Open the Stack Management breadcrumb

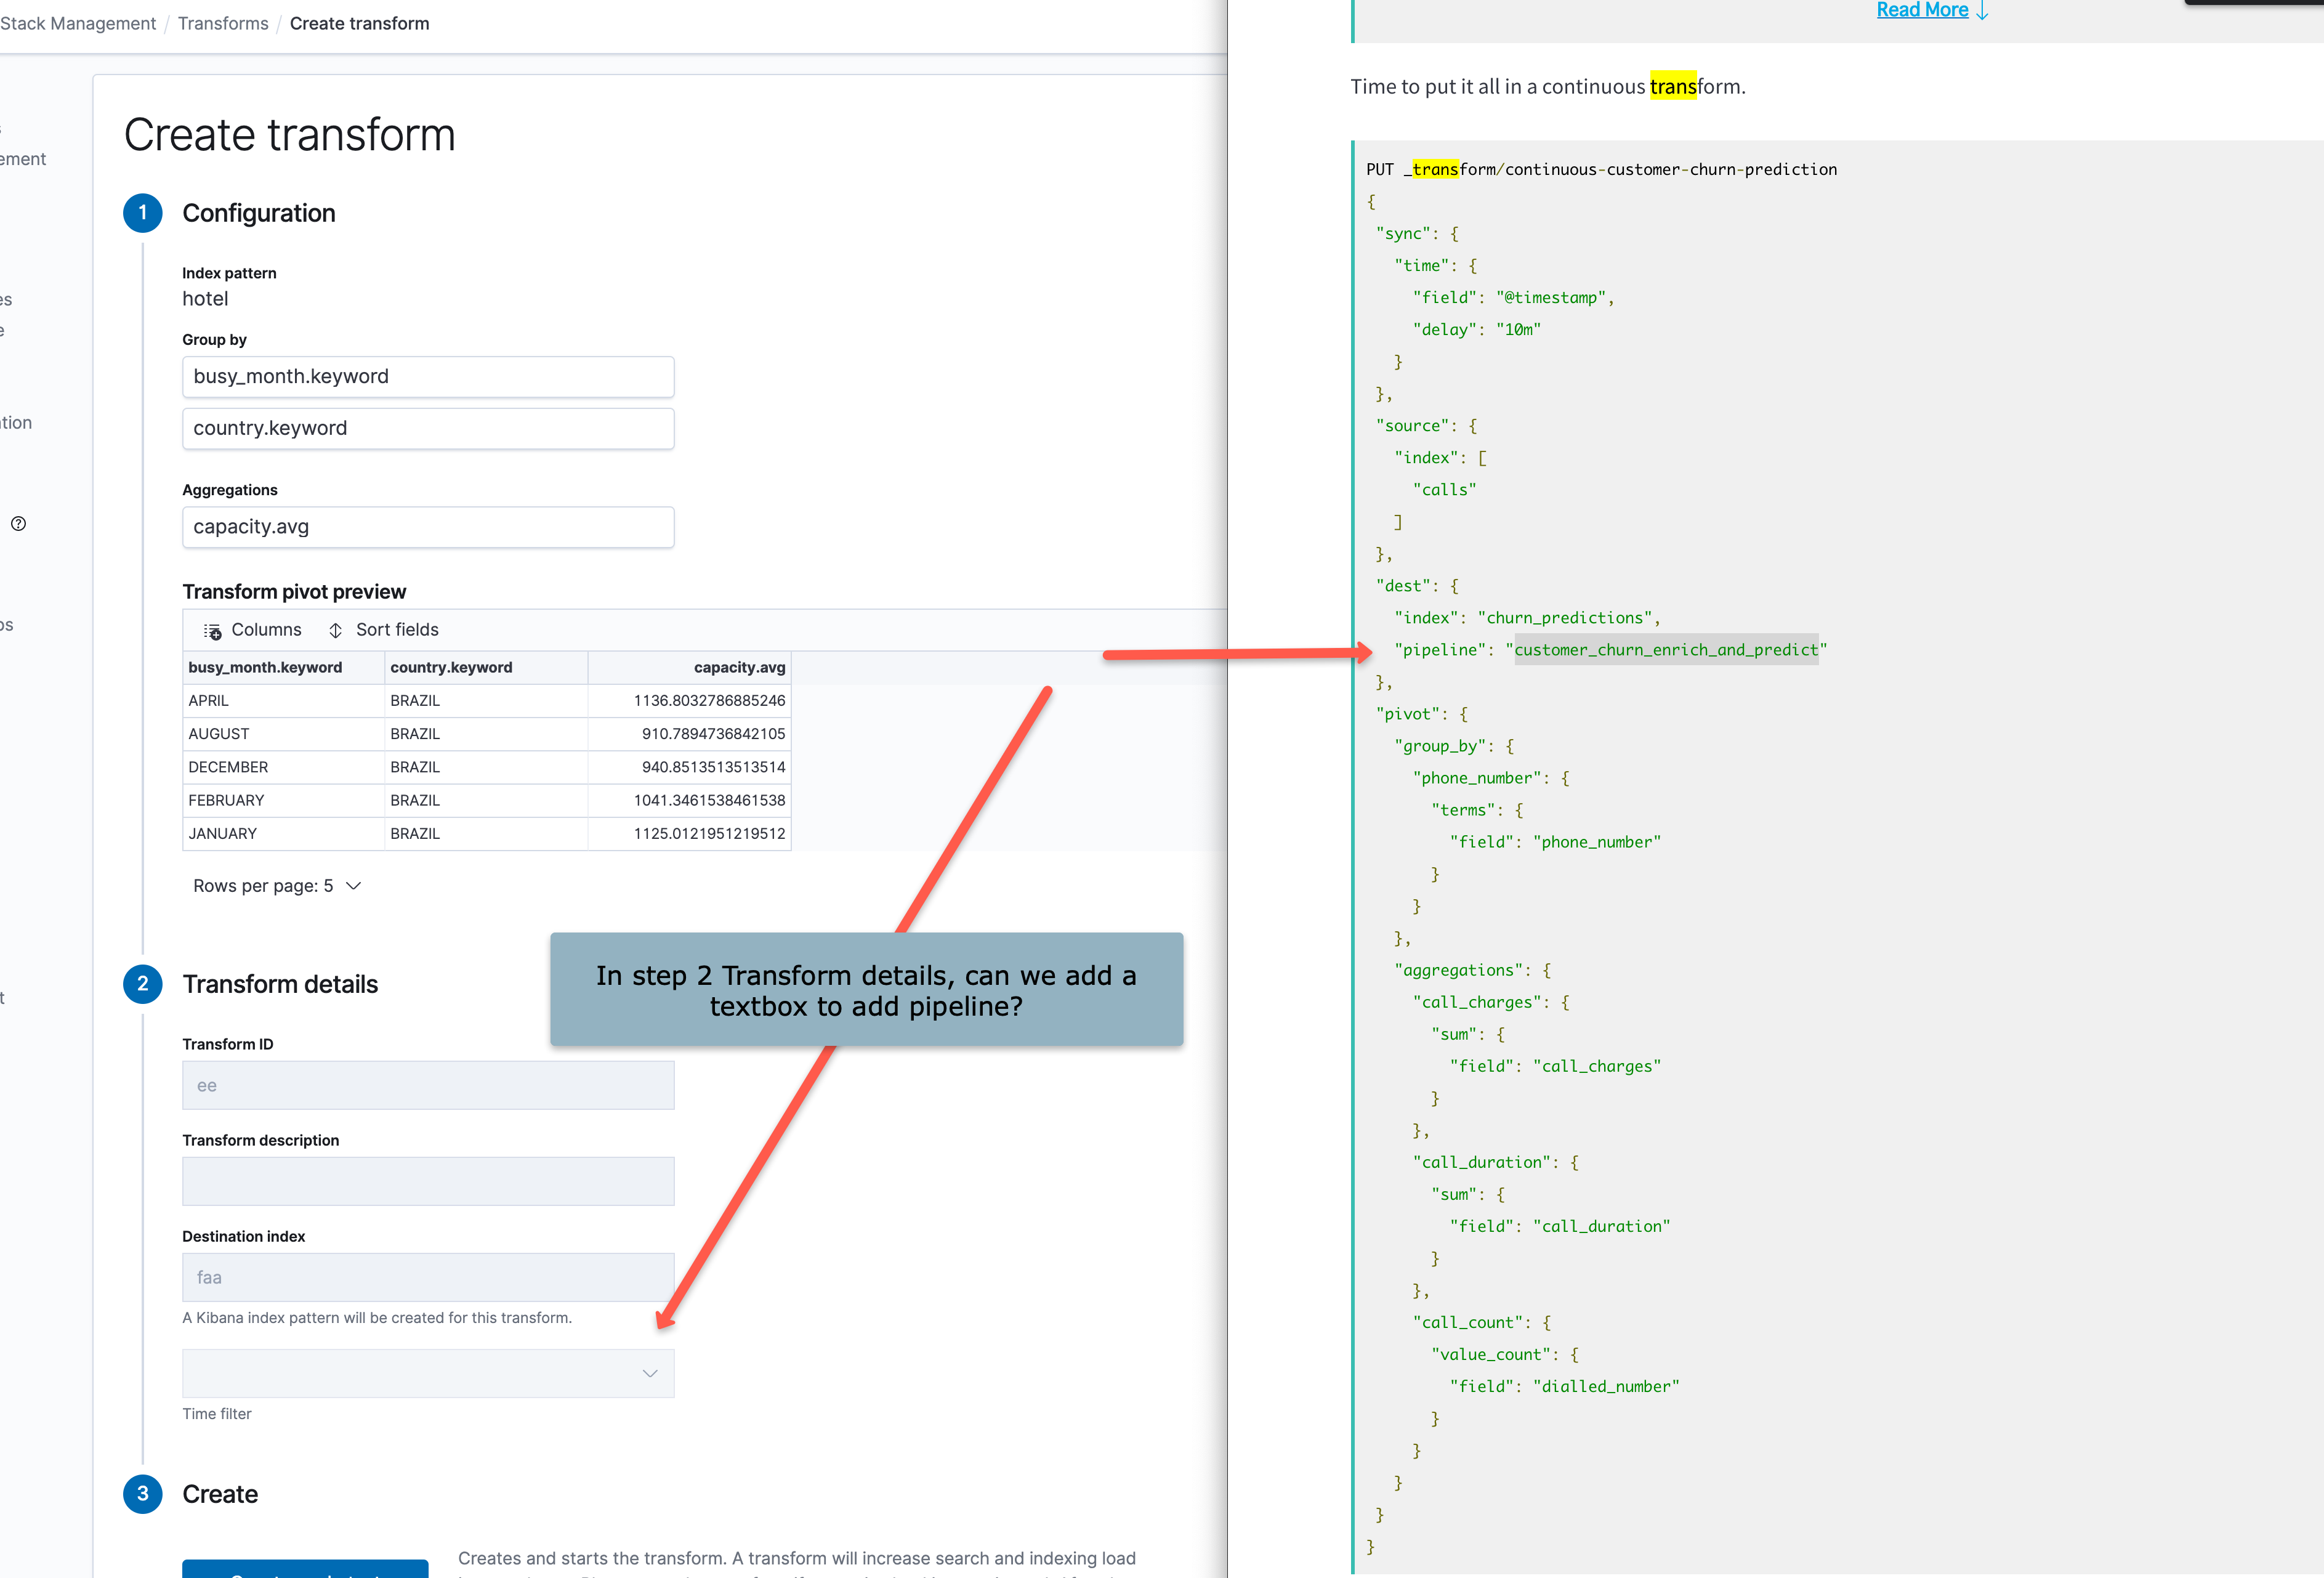[77, 23]
